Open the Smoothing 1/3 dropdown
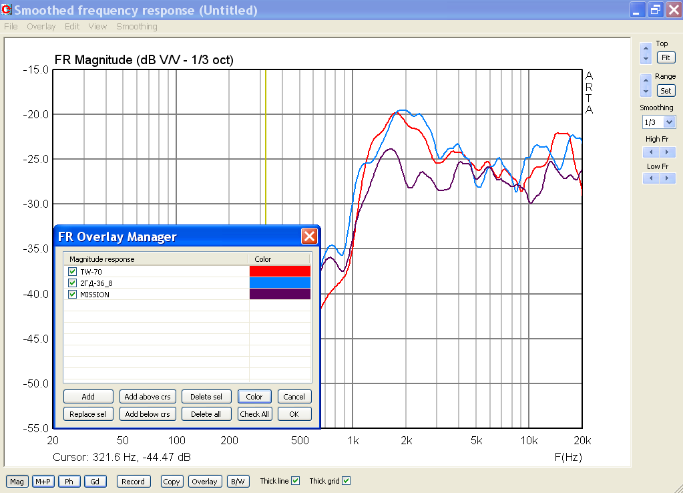This screenshot has height=493, width=683. (x=670, y=122)
